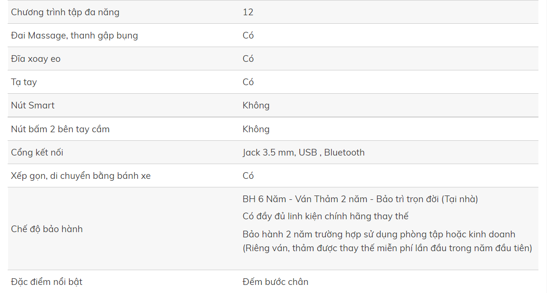Click the 'Đĩa xoay eo' label
The height and width of the screenshot is (293, 547).
point(36,59)
